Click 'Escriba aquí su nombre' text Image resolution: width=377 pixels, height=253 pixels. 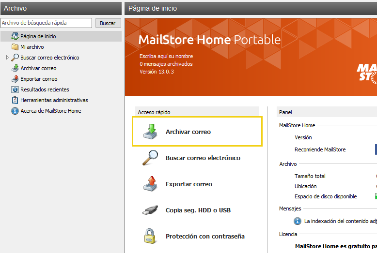[166, 56]
